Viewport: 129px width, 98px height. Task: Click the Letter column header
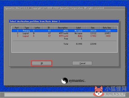(37, 28)
